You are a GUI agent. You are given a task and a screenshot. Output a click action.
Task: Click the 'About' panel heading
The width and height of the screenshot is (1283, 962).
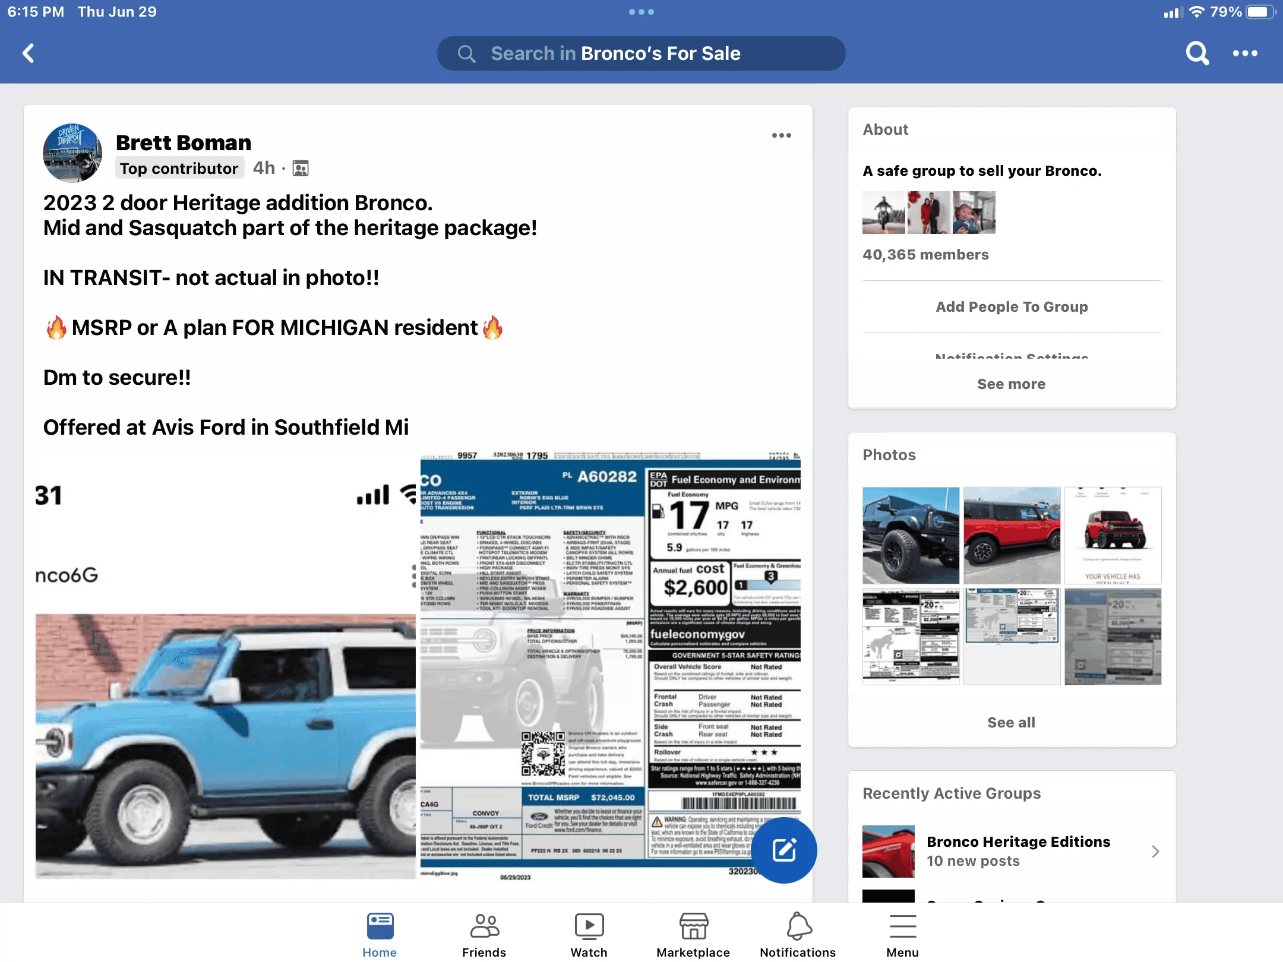[x=885, y=129]
